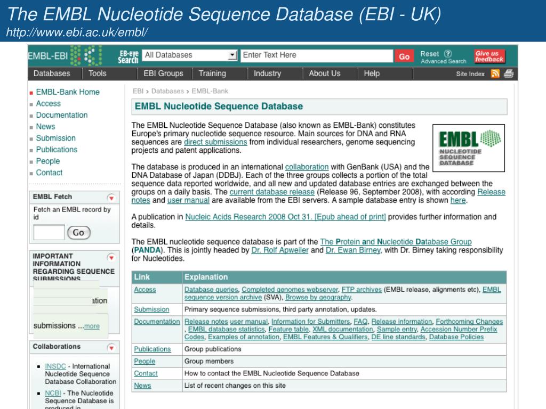
Task: Click the EBI breadcrumb
Action: tap(138, 91)
